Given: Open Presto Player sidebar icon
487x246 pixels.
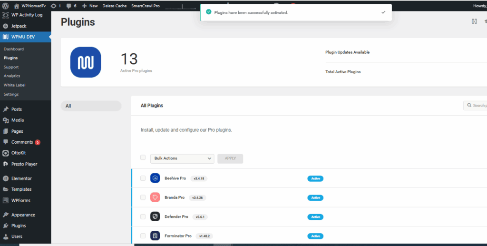Looking at the screenshot, I should [x=6, y=164].
